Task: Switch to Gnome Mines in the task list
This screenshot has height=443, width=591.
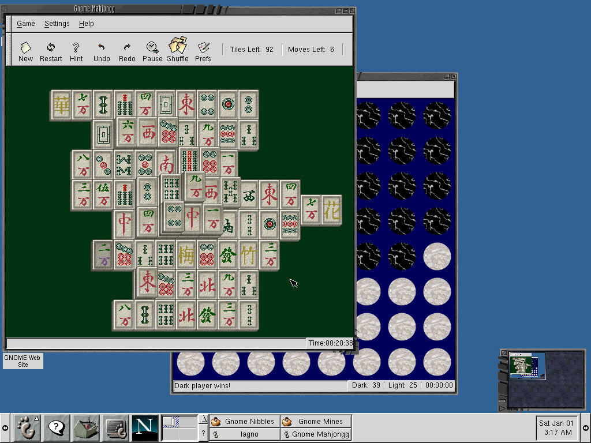Action: coord(316,422)
